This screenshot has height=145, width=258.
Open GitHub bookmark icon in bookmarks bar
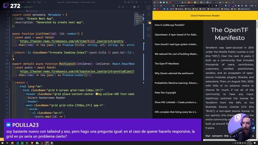[154, 9]
